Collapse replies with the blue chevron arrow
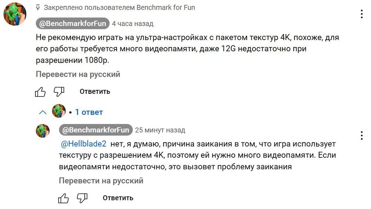Viewport: 371px width, 209px height. coord(43,112)
